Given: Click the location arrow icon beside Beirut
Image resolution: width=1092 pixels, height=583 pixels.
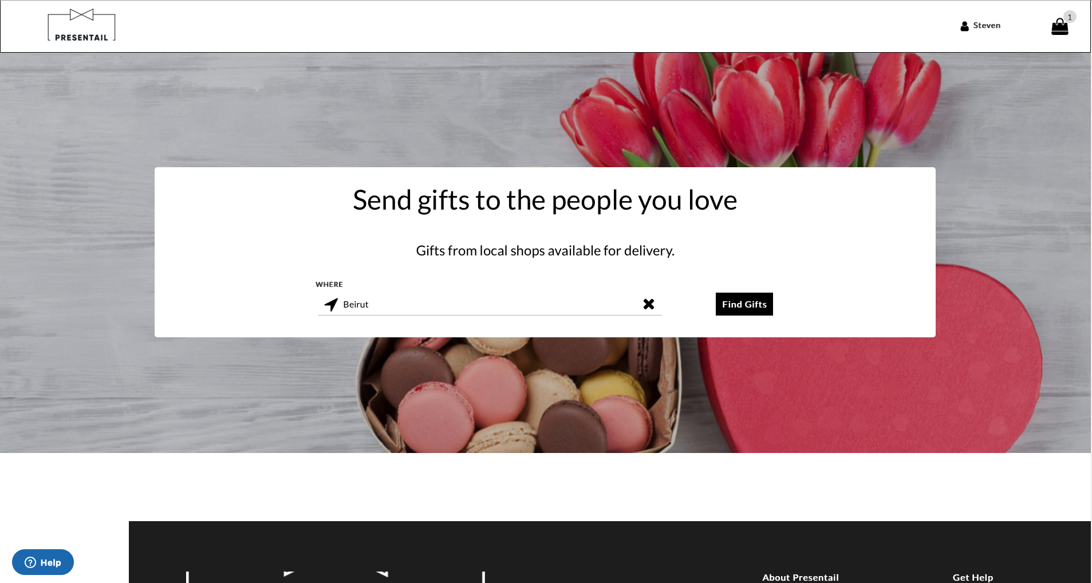Looking at the screenshot, I should click(x=331, y=305).
